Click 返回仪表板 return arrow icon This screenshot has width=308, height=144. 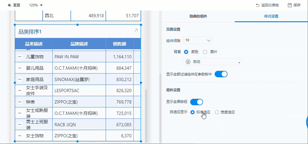258,5
